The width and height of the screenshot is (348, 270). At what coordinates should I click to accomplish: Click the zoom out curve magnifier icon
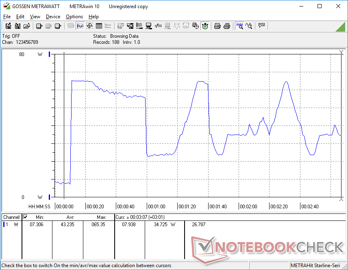[249, 26]
